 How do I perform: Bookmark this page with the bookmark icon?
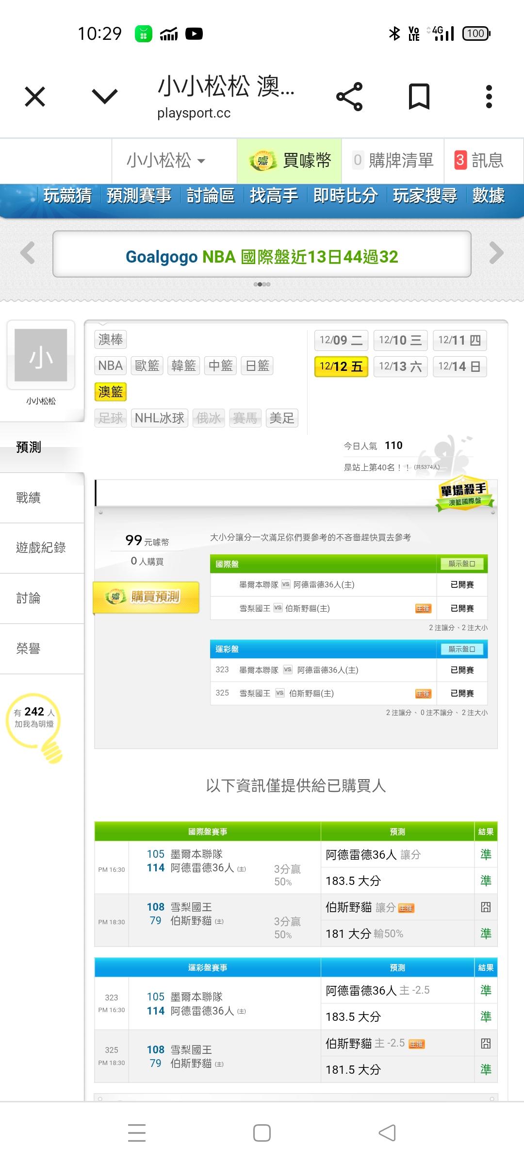pos(419,97)
